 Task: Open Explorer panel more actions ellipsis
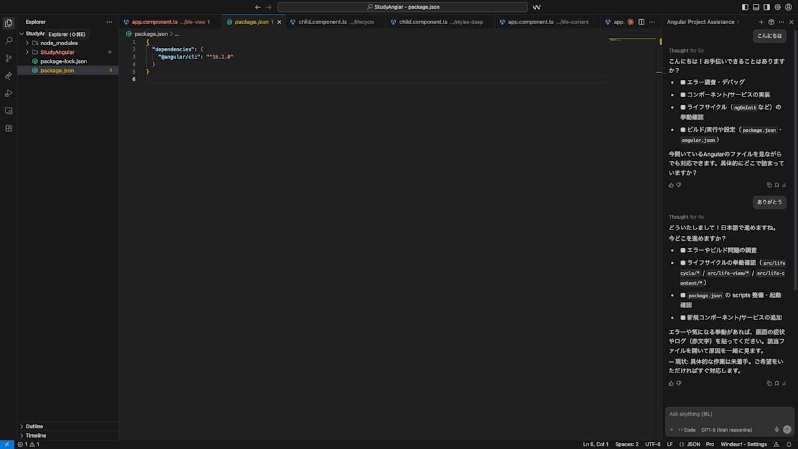point(109,22)
